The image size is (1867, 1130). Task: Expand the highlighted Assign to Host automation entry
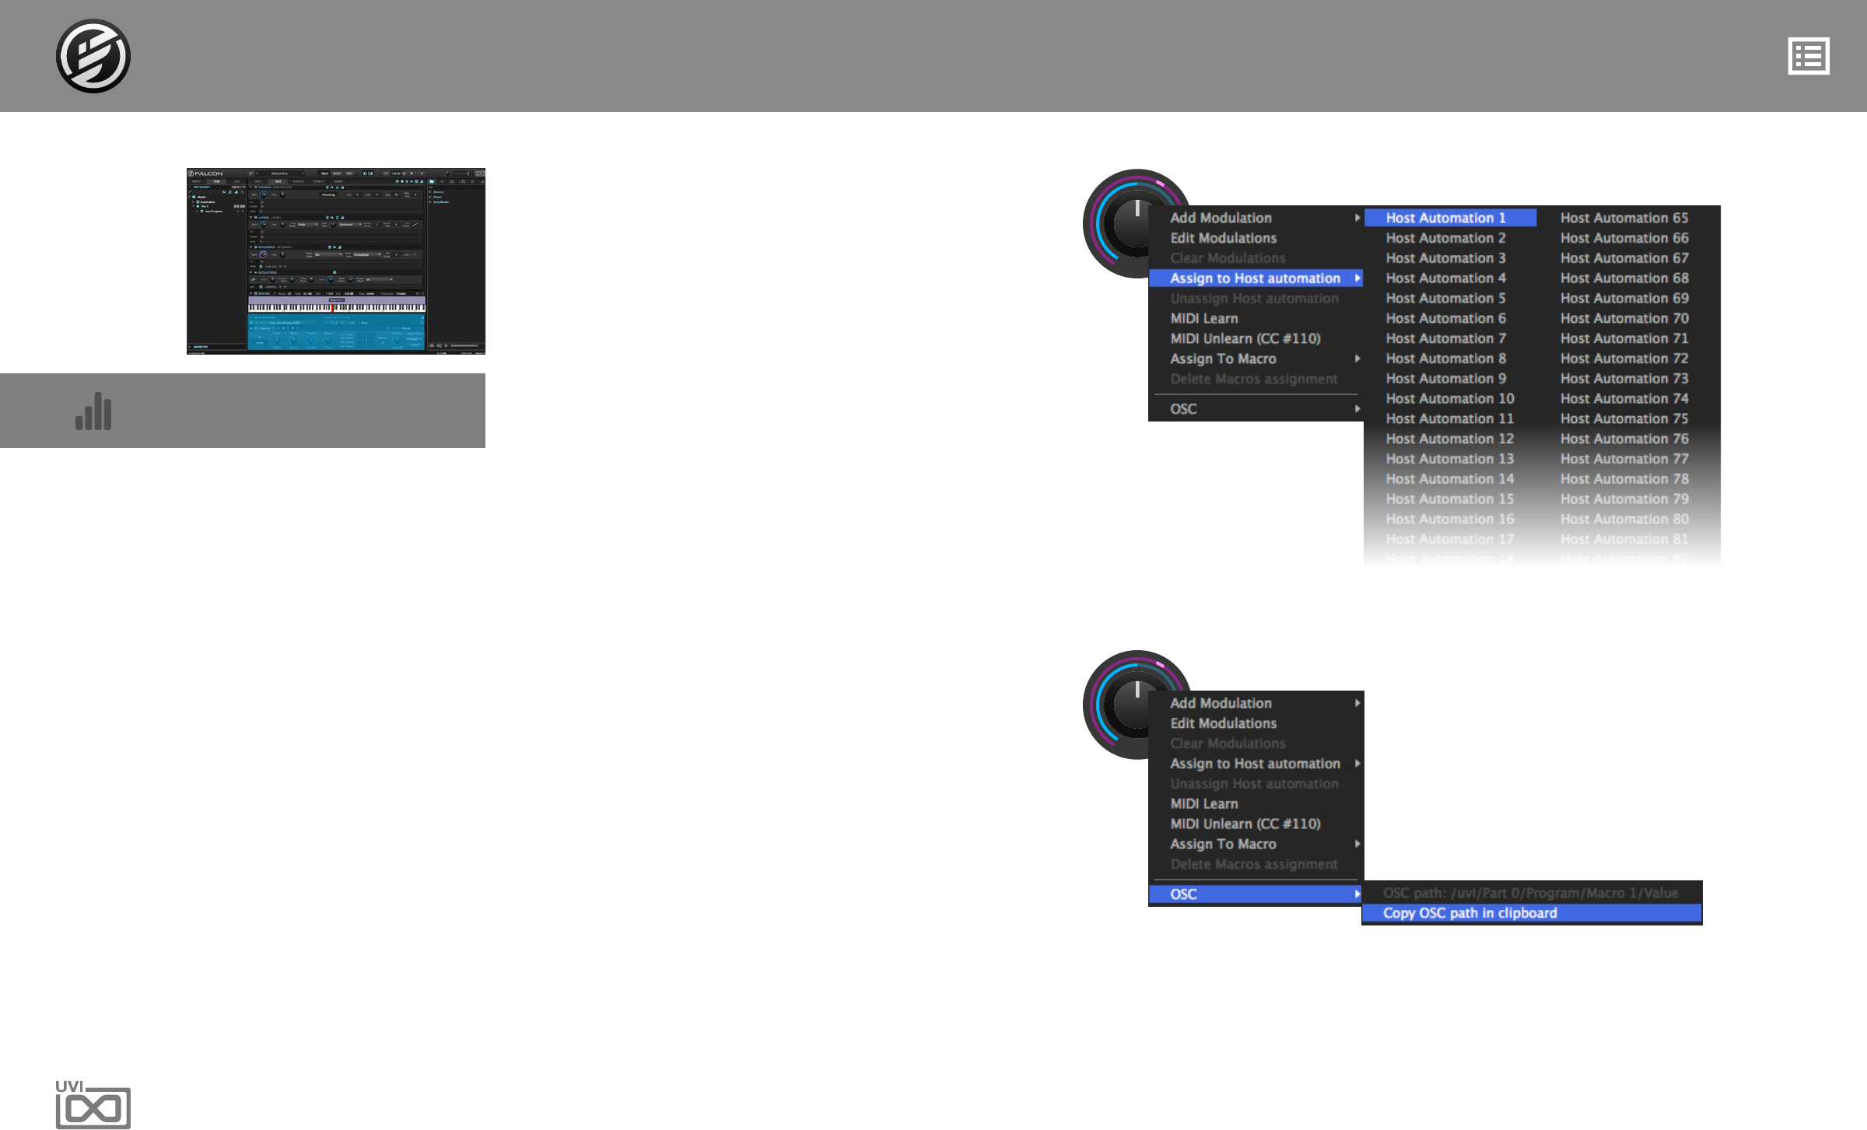tap(1255, 278)
